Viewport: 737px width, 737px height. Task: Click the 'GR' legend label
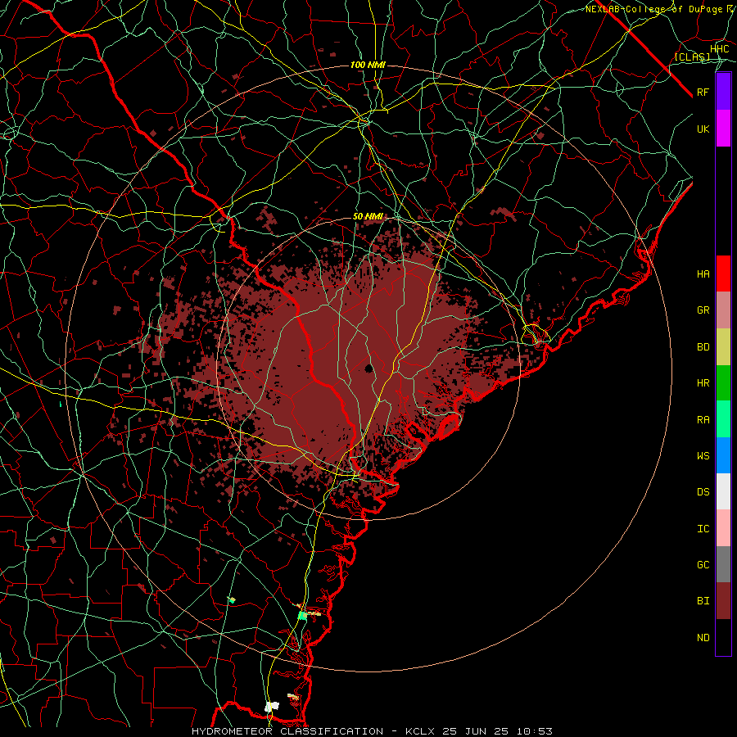coord(703,310)
